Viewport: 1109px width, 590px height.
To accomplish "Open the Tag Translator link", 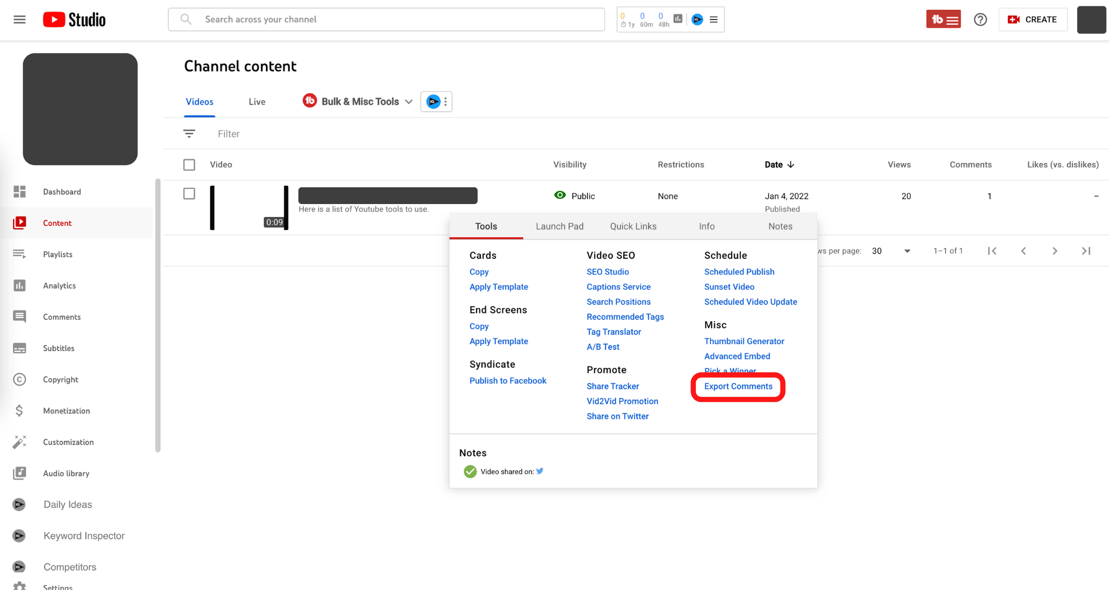I will pos(614,332).
